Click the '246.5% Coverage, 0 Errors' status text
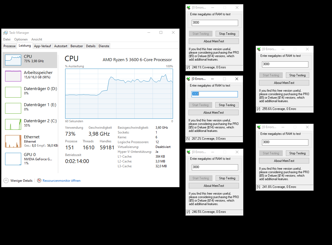The width and height of the screenshot is (332, 245). [x=209, y=212]
